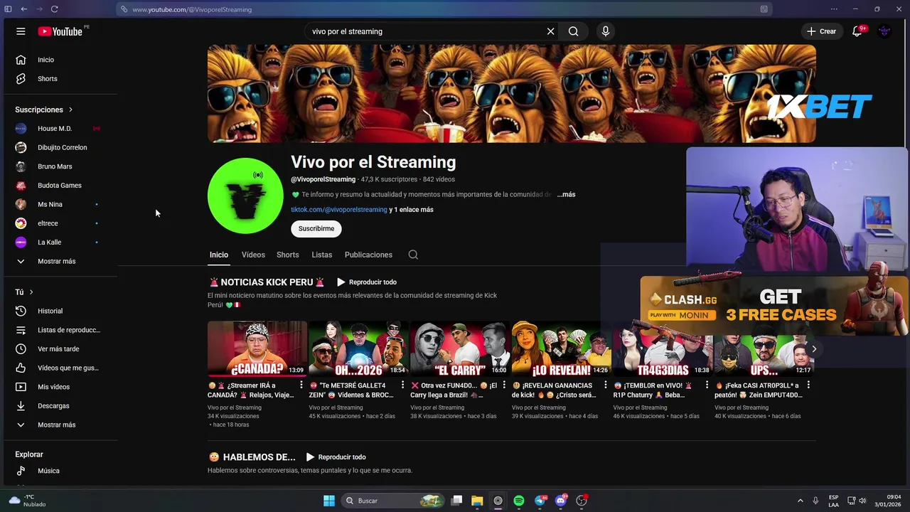
Task: Search within channel magnifier icon
Action: (x=413, y=255)
